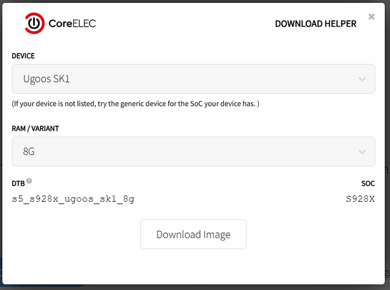Image resolution: width=390 pixels, height=290 pixels.
Task: Click the SOC label text
Action: [368, 184]
